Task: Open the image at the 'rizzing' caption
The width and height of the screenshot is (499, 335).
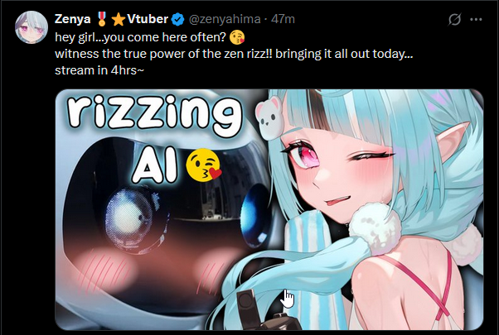Action: pos(155,114)
